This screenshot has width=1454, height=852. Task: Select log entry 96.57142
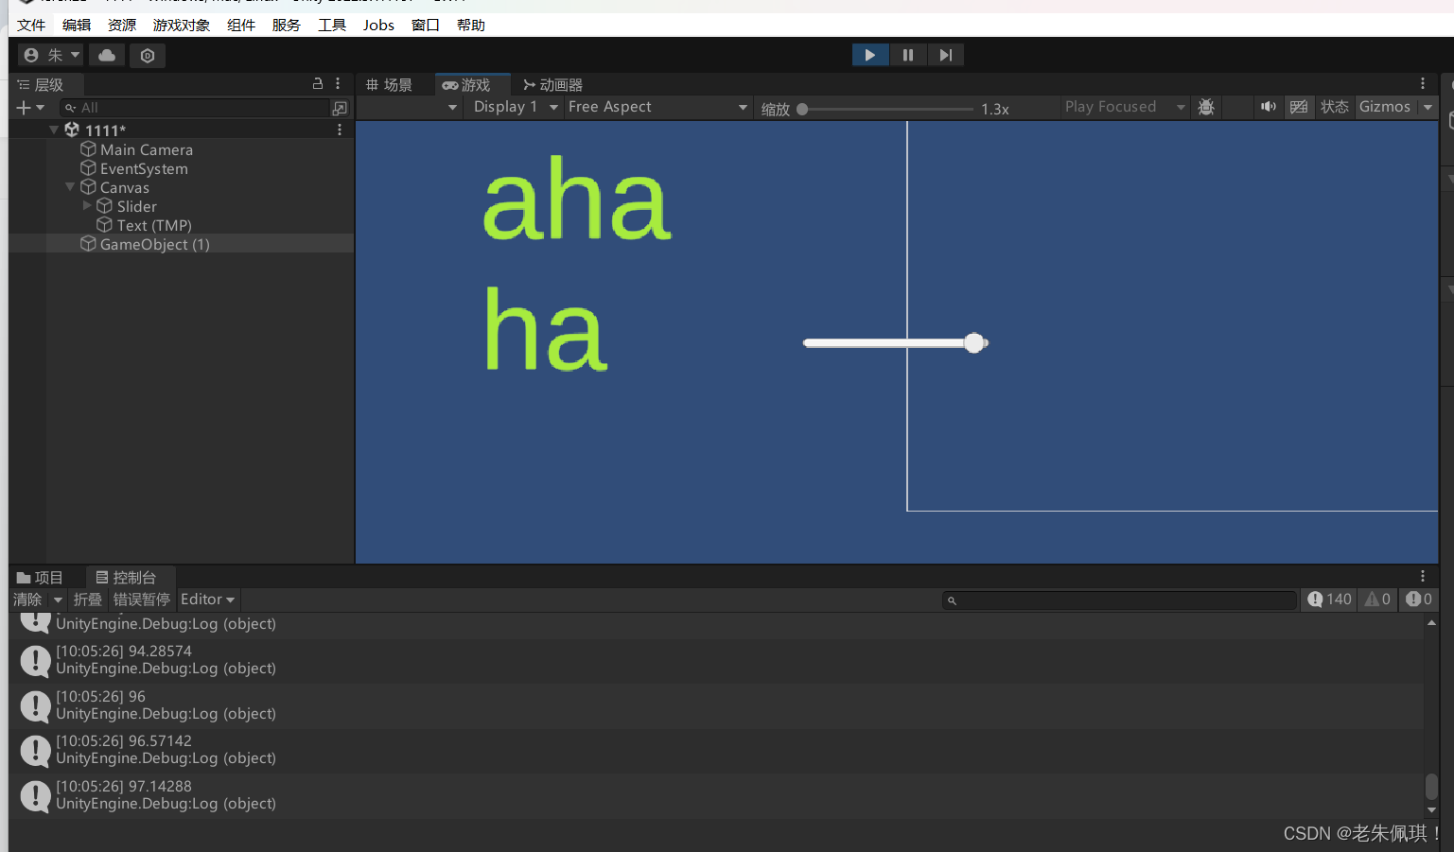coord(716,750)
